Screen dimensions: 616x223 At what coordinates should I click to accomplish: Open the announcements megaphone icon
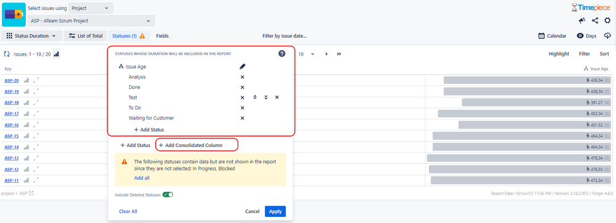(582, 20)
